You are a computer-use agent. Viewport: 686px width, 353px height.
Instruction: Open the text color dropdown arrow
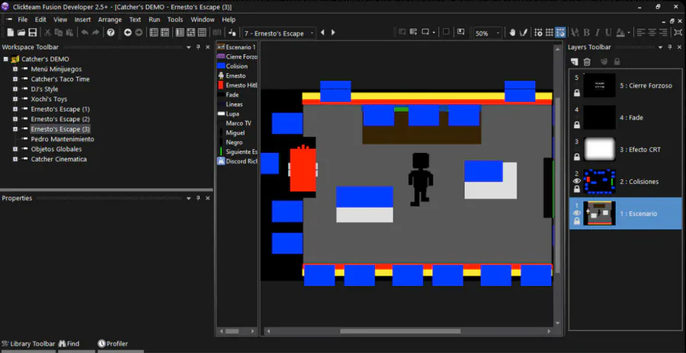pos(629,32)
